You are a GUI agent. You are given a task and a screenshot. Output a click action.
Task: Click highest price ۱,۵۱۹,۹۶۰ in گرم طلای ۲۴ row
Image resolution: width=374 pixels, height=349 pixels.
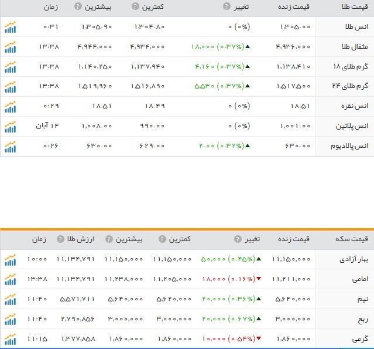(95, 86)
